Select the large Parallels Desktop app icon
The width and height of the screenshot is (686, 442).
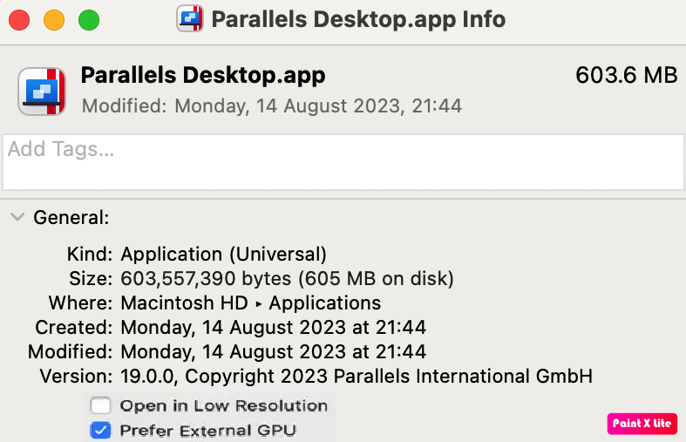click(x=43, y=92)
